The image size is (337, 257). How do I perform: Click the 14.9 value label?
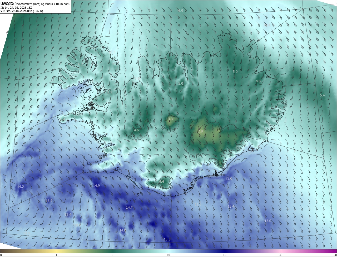click(96, 186)
